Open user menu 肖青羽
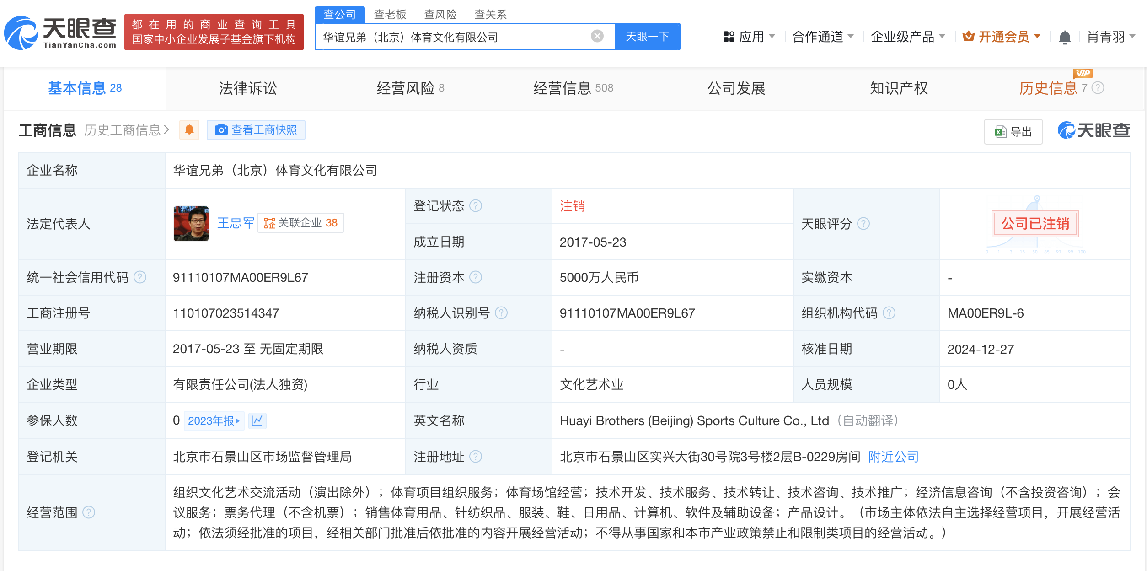 tap(1111, 37)
